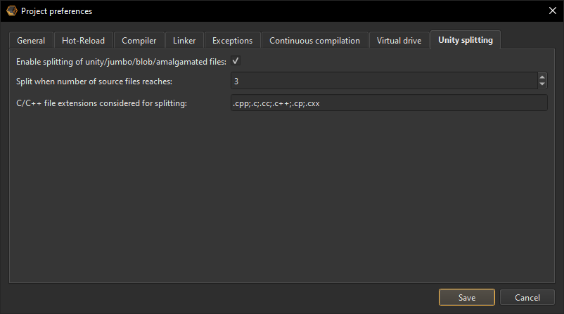Click the C/C++ file extensions field
This screenshot has height=314, width=564.
point(389,103)
